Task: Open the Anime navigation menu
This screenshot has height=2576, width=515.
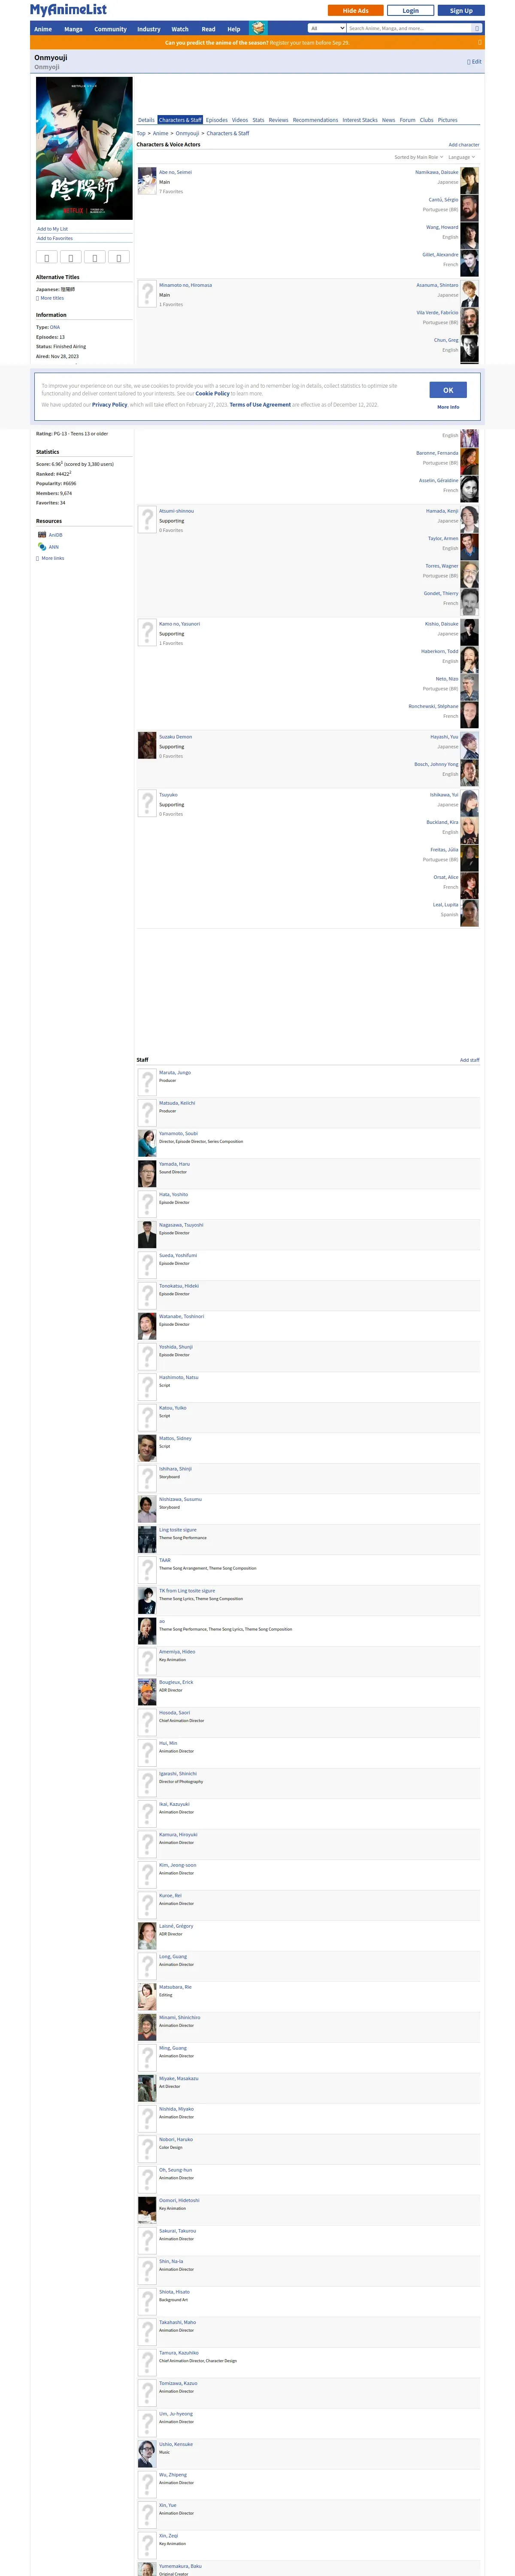Action: (x=43, y=29)
